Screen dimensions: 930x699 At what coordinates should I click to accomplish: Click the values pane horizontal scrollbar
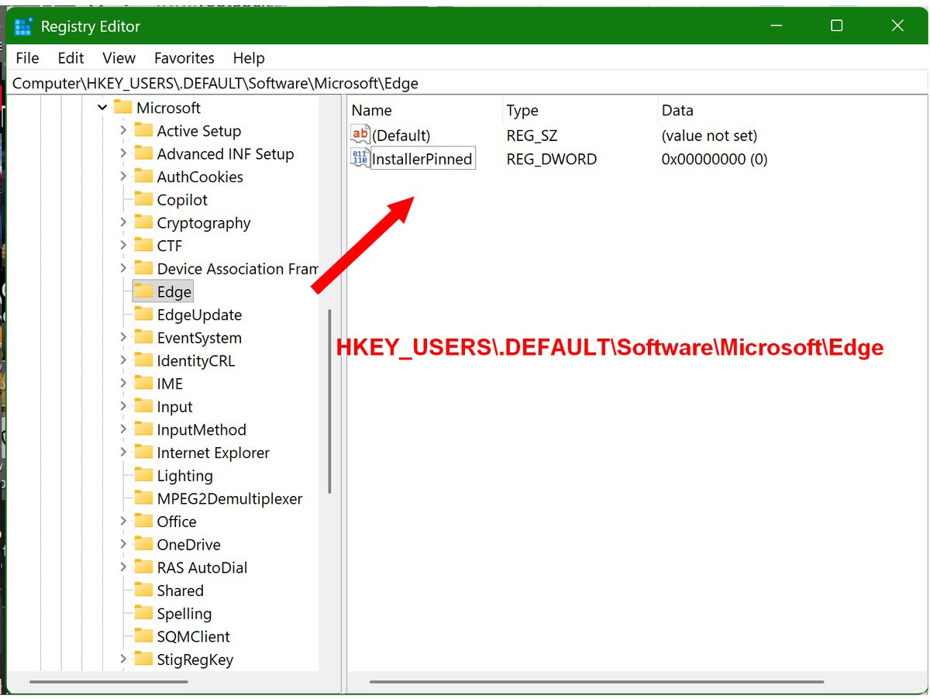coord(597,682)
